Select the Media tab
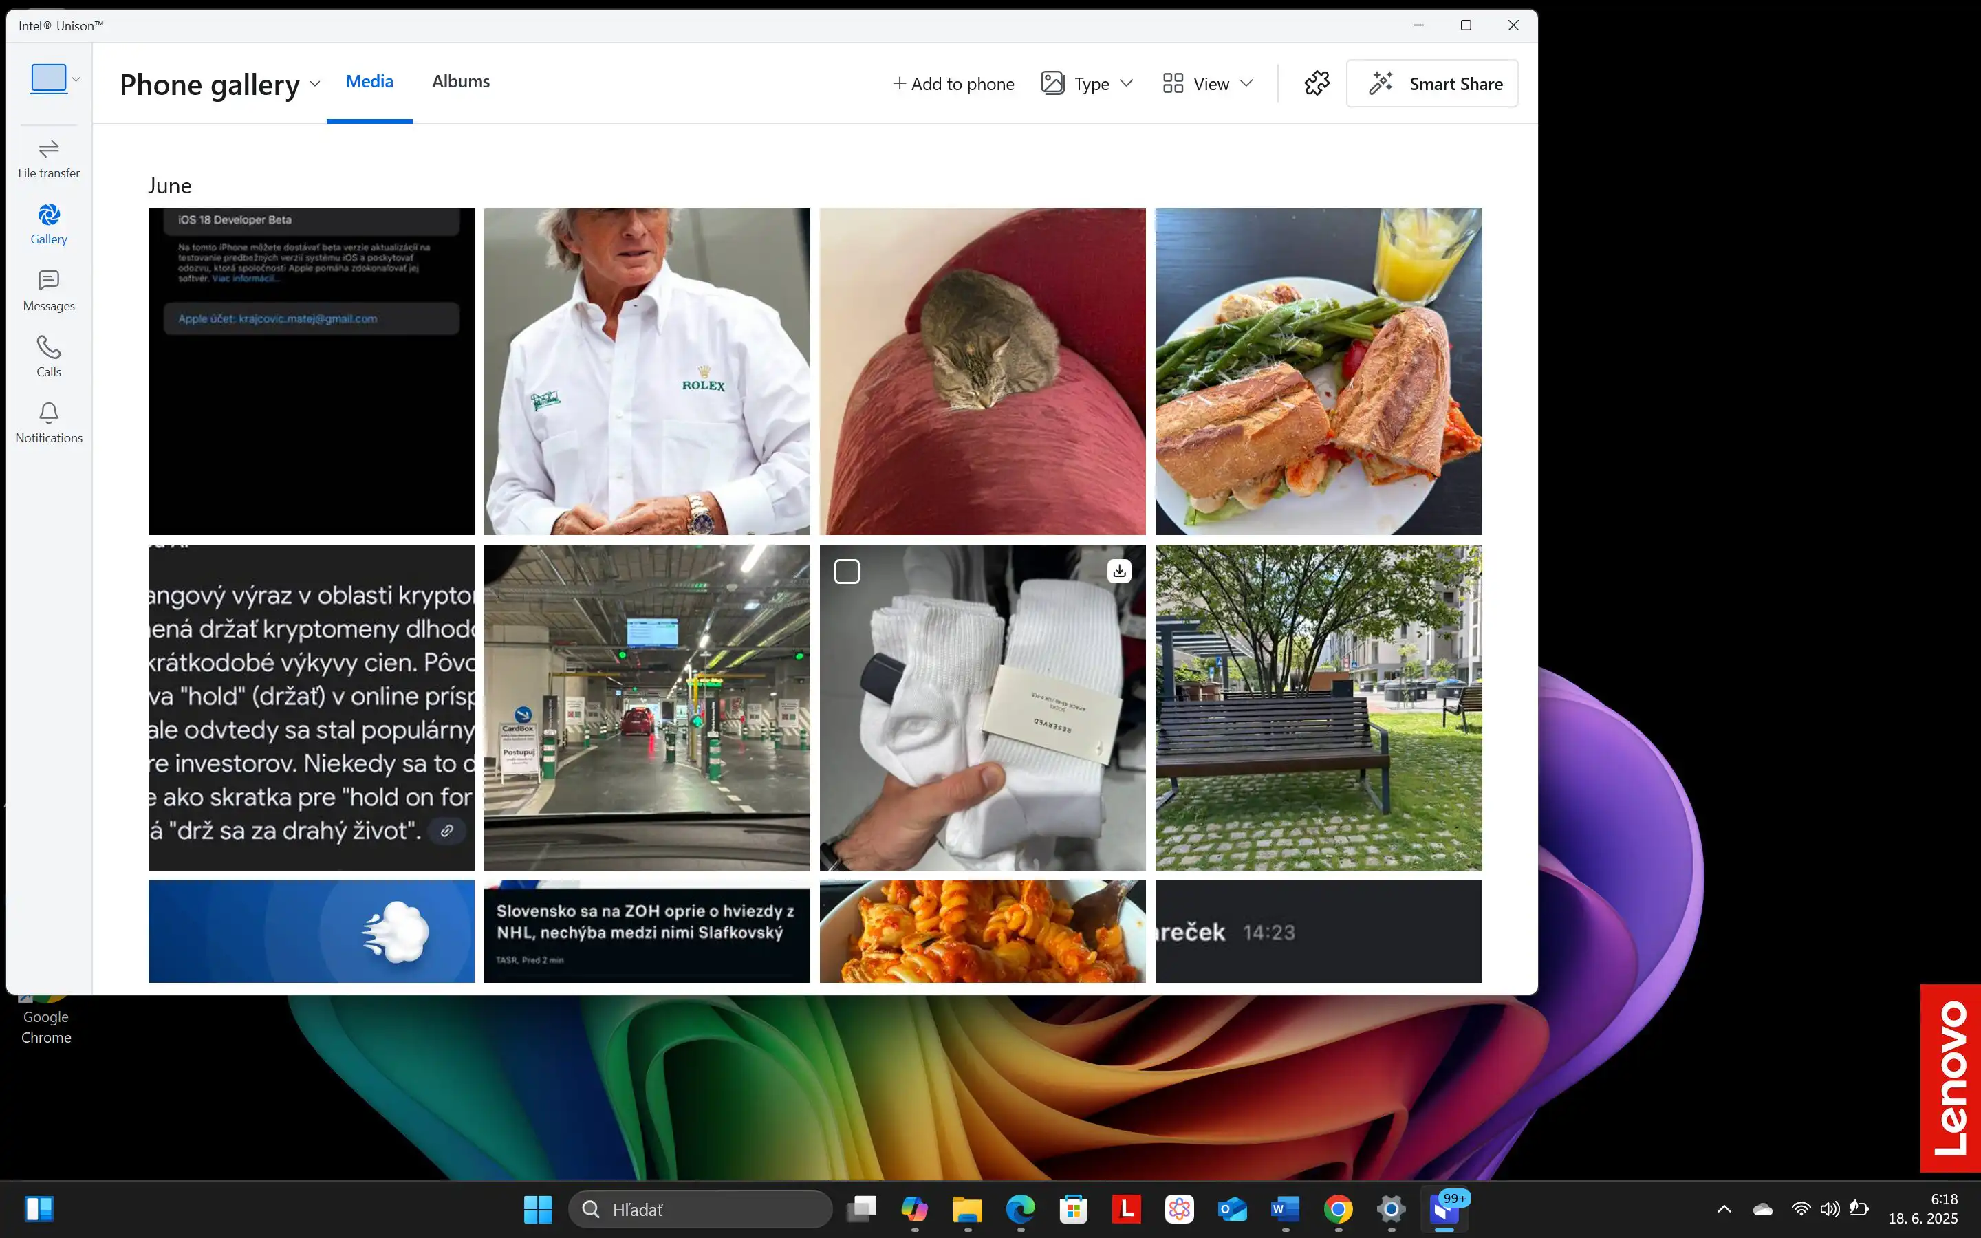The width and height of the screenshot is (1981, 1238). (x=369, y=81)
